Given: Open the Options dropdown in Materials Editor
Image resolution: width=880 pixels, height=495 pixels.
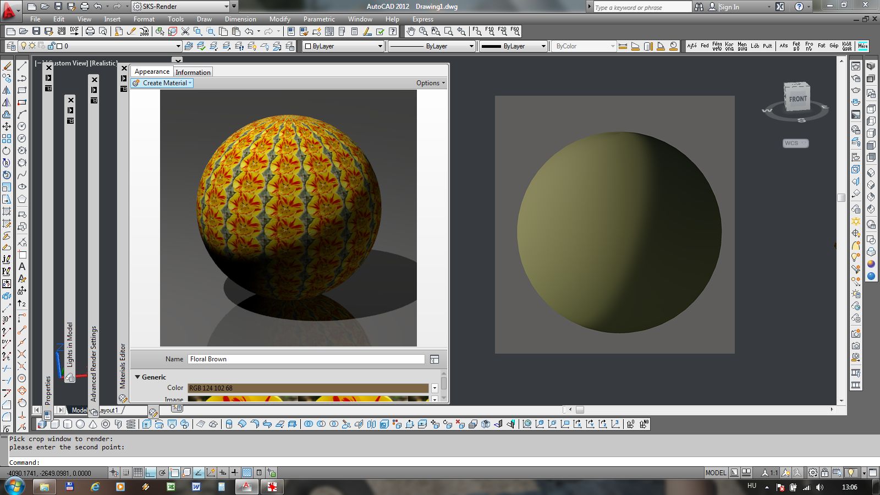Looking at the screenshot, I should (431, 83).
